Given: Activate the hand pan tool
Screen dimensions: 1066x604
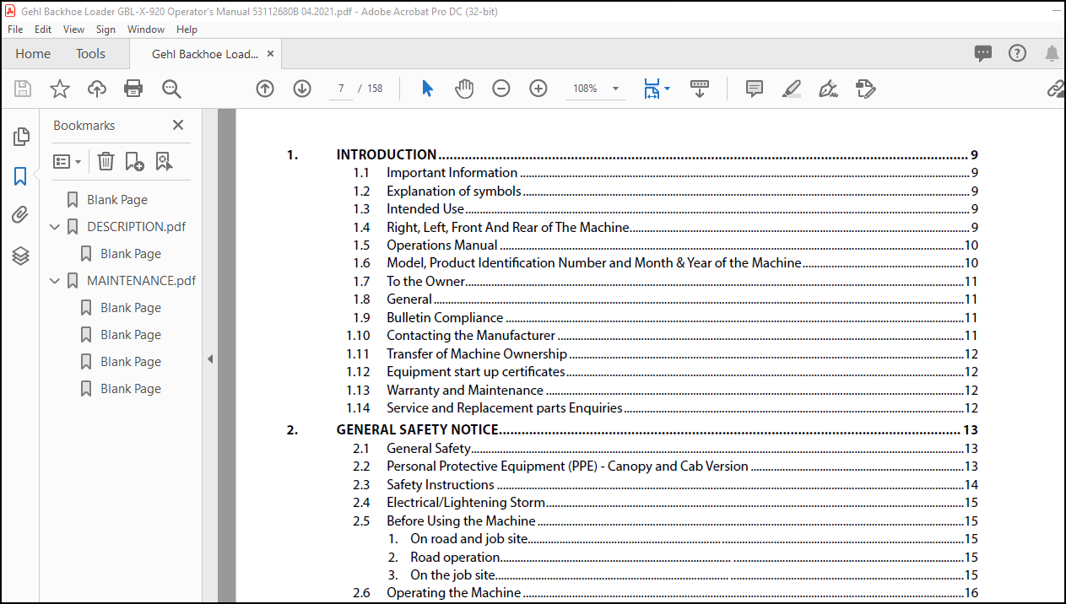Looking at the screenshot, I should click(x=464, y=89).
